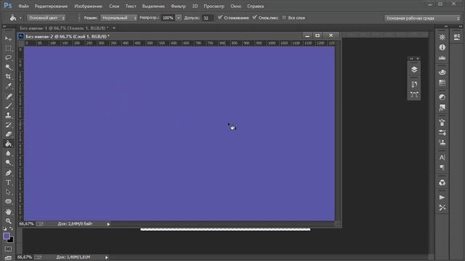The height and width of the screenshot is (261, 465).
Task: Open the Info panel icon
Action: pos(442,47)
